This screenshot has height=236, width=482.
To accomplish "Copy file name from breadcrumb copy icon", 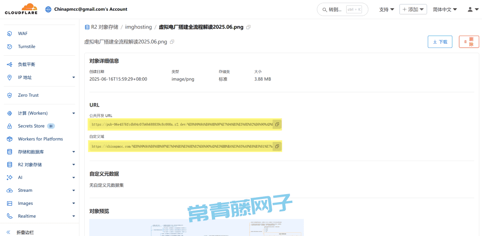I will coord(249,27).
